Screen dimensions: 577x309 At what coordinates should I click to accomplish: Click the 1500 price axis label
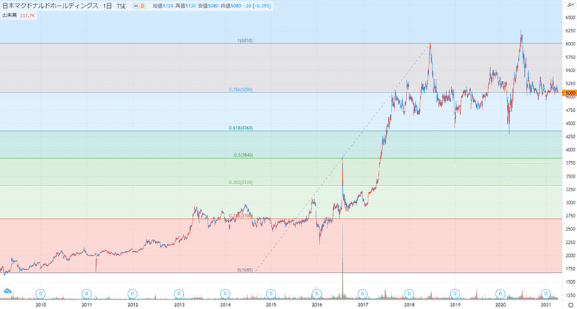(x=571, y=282)
